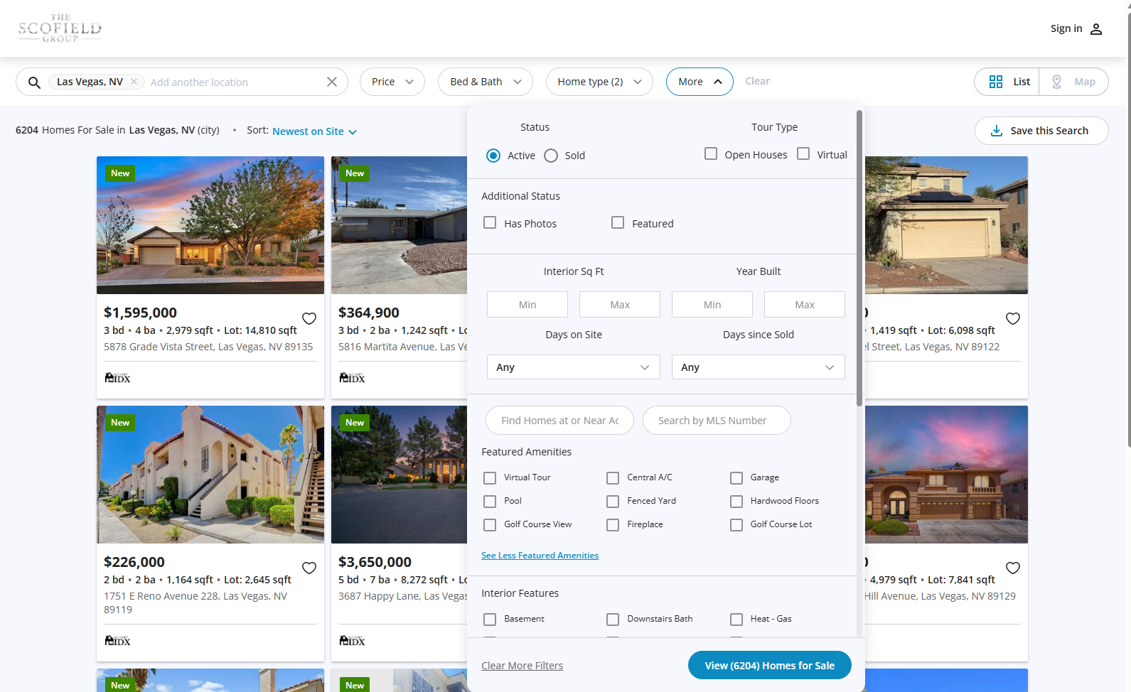
Task: Switch to the List view tab
Action: click(x=1007, y=82)
